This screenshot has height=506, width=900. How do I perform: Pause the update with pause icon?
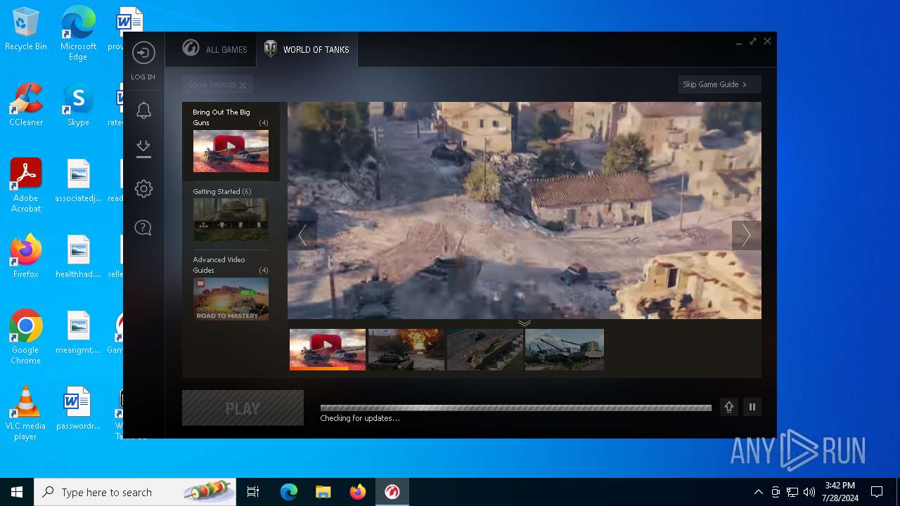pyautogui.click(x=752, y=407)
